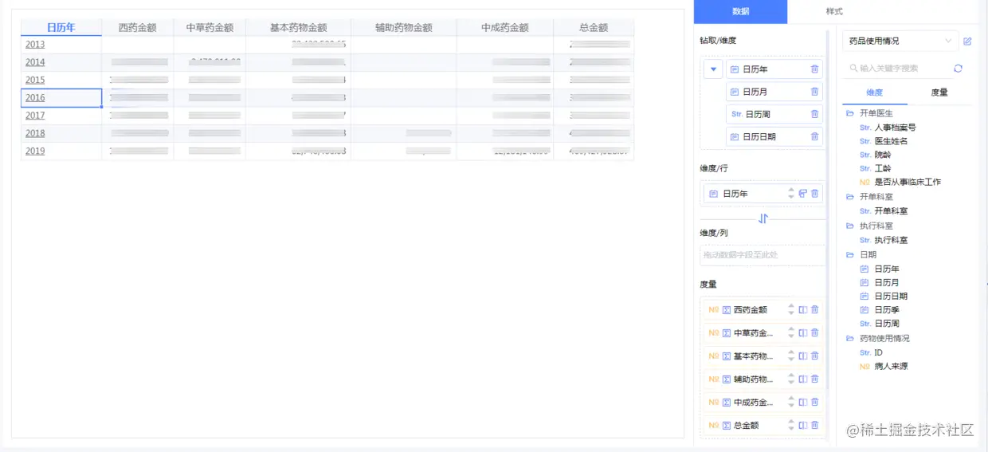Screen dimensions: 988x452
Task: Open the 药品使用情况 dataset dropdown
Action: click(900, 41)
